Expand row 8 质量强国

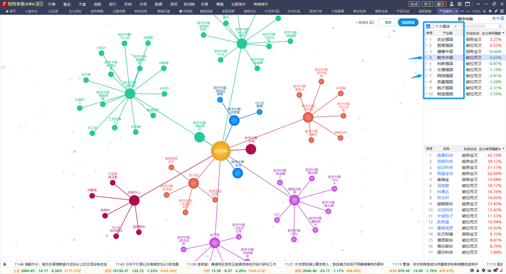tap(427, 82)
